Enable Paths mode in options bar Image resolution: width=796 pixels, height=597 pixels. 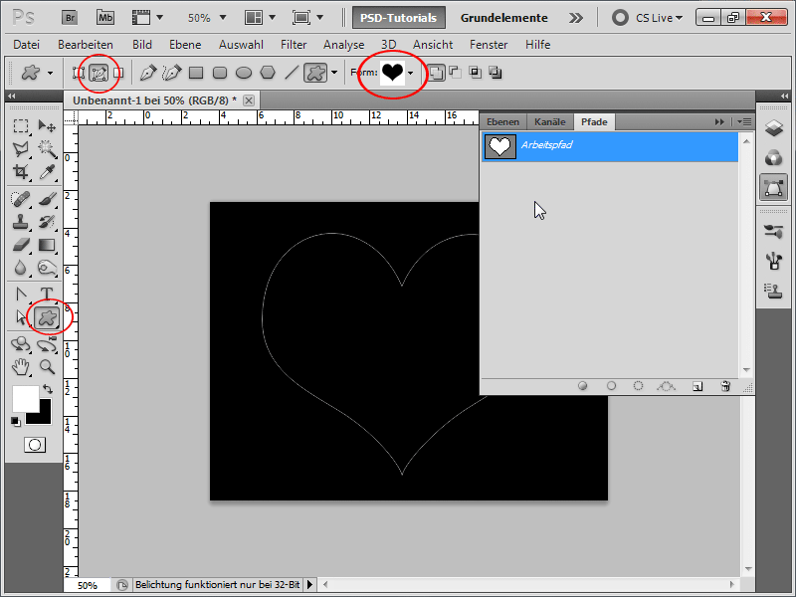99,73
